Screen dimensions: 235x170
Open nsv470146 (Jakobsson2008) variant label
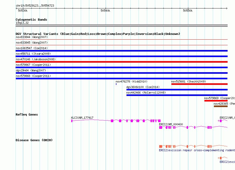[x=36, y=59]
